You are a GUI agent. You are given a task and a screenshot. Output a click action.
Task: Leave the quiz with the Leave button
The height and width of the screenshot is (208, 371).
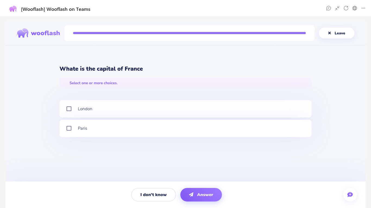337,33
